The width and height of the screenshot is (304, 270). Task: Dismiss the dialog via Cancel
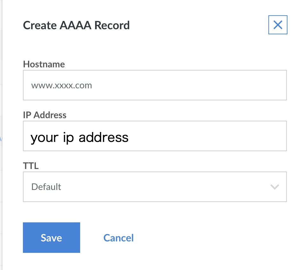(118, 238)
